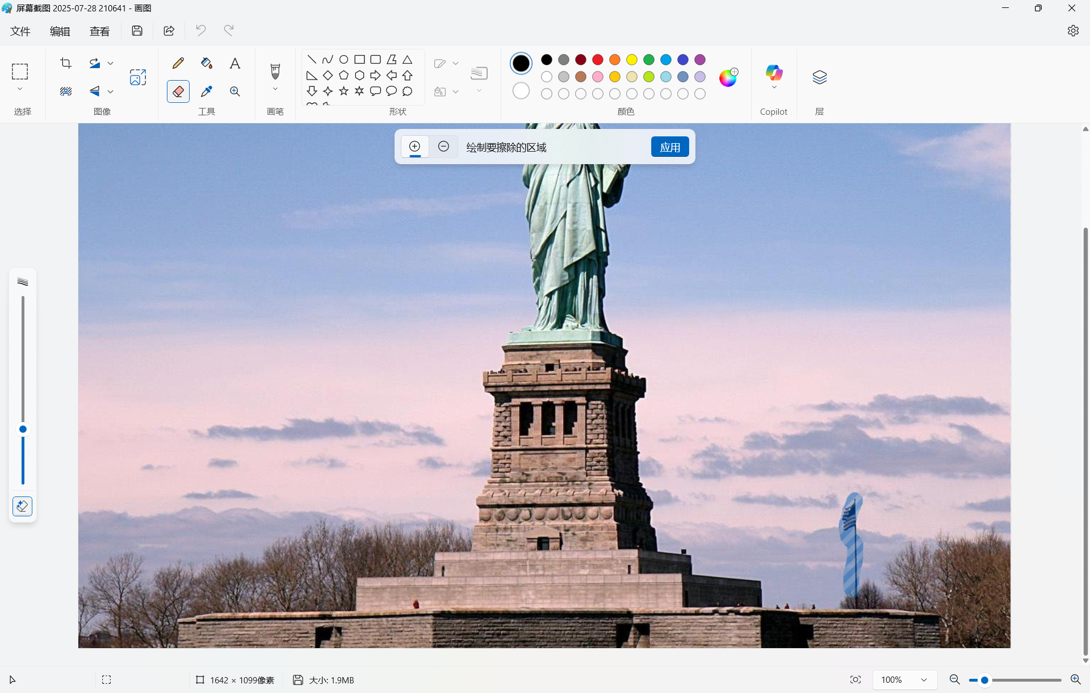Pick the red color swatch

[x=598, y=60]
